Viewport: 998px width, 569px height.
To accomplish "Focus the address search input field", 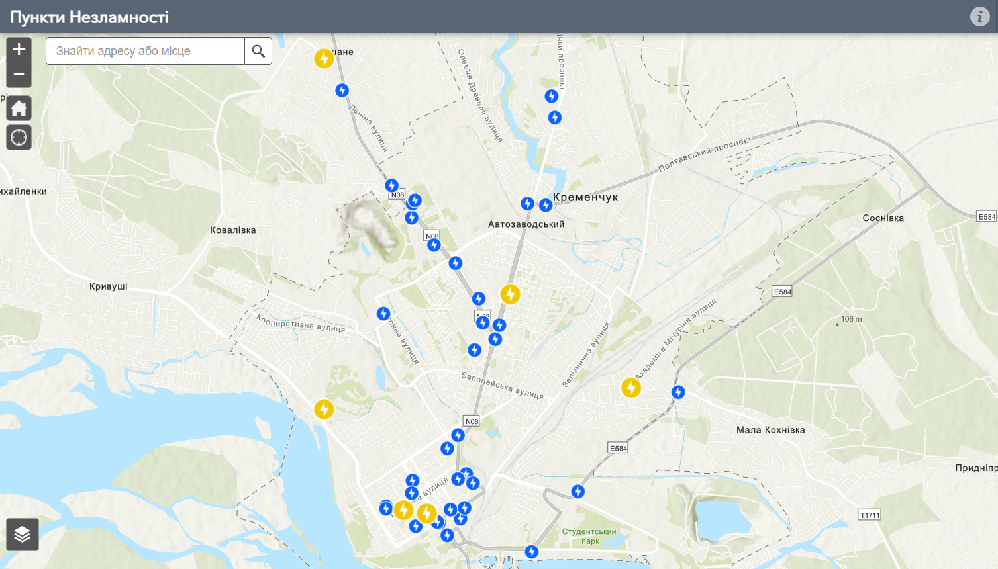I will [145, 51].
